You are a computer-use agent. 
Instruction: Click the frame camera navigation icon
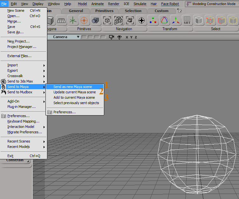click(130, 20)
